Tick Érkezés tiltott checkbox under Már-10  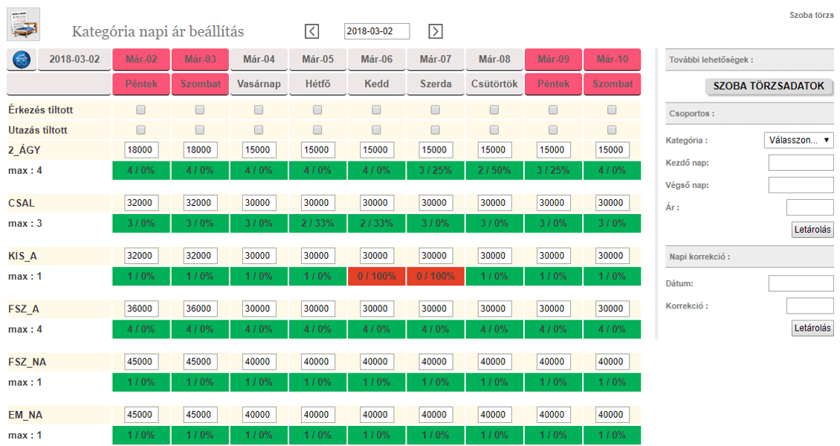tap(612, 110)
